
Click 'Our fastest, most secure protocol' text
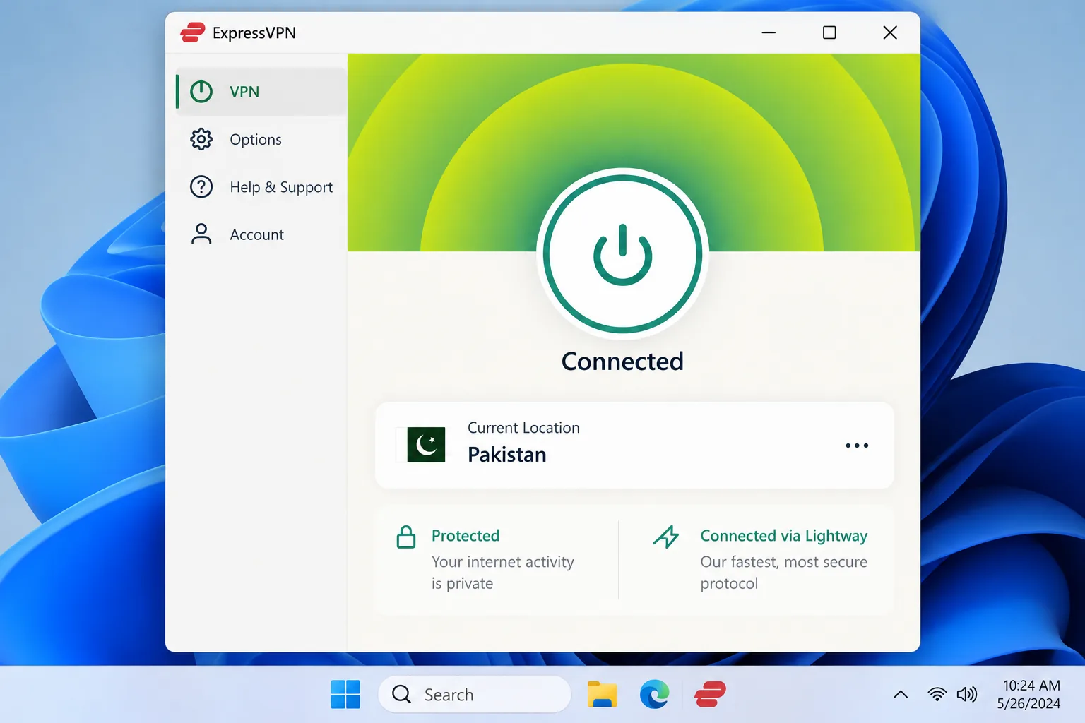(784, 573)
